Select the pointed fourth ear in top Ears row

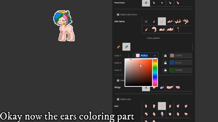coord(170,106)
